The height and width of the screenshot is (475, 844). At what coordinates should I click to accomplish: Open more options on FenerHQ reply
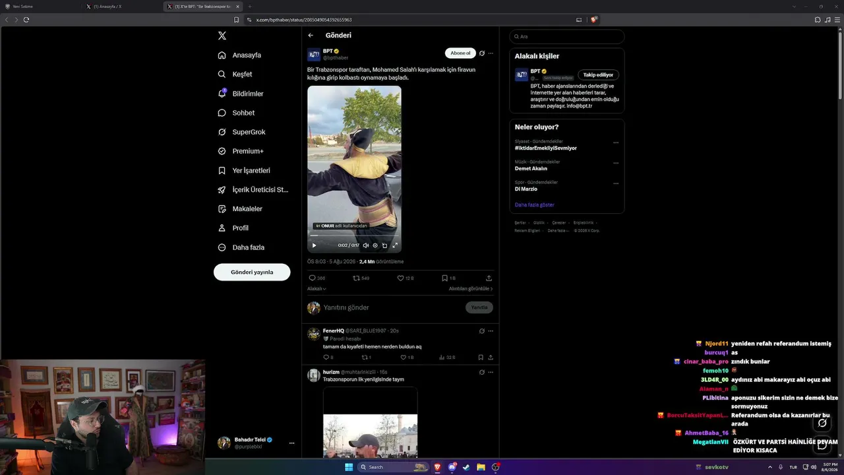click(491, 331)
